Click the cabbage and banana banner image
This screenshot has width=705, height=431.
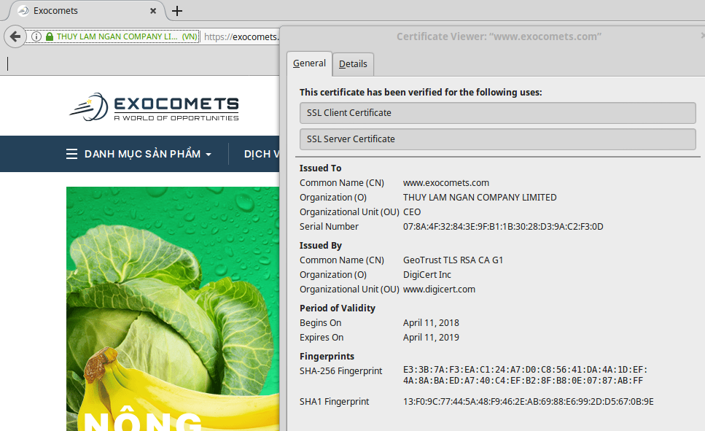[x=173, y=308]
